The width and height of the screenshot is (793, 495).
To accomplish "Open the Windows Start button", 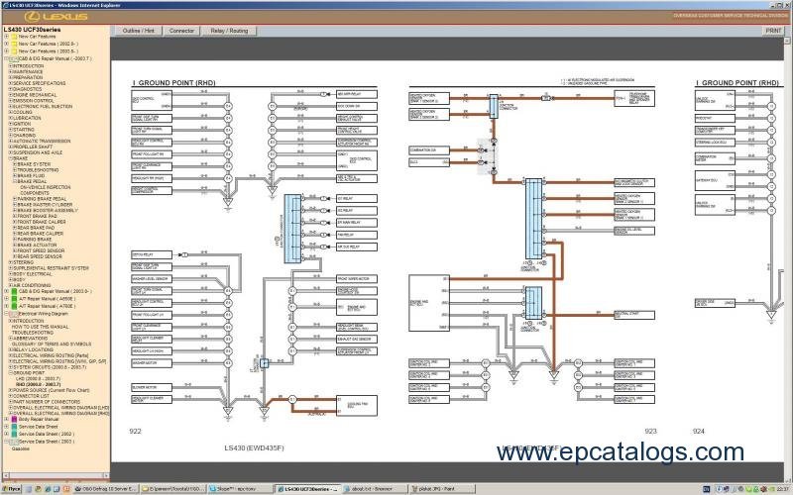I will point(11,489).
